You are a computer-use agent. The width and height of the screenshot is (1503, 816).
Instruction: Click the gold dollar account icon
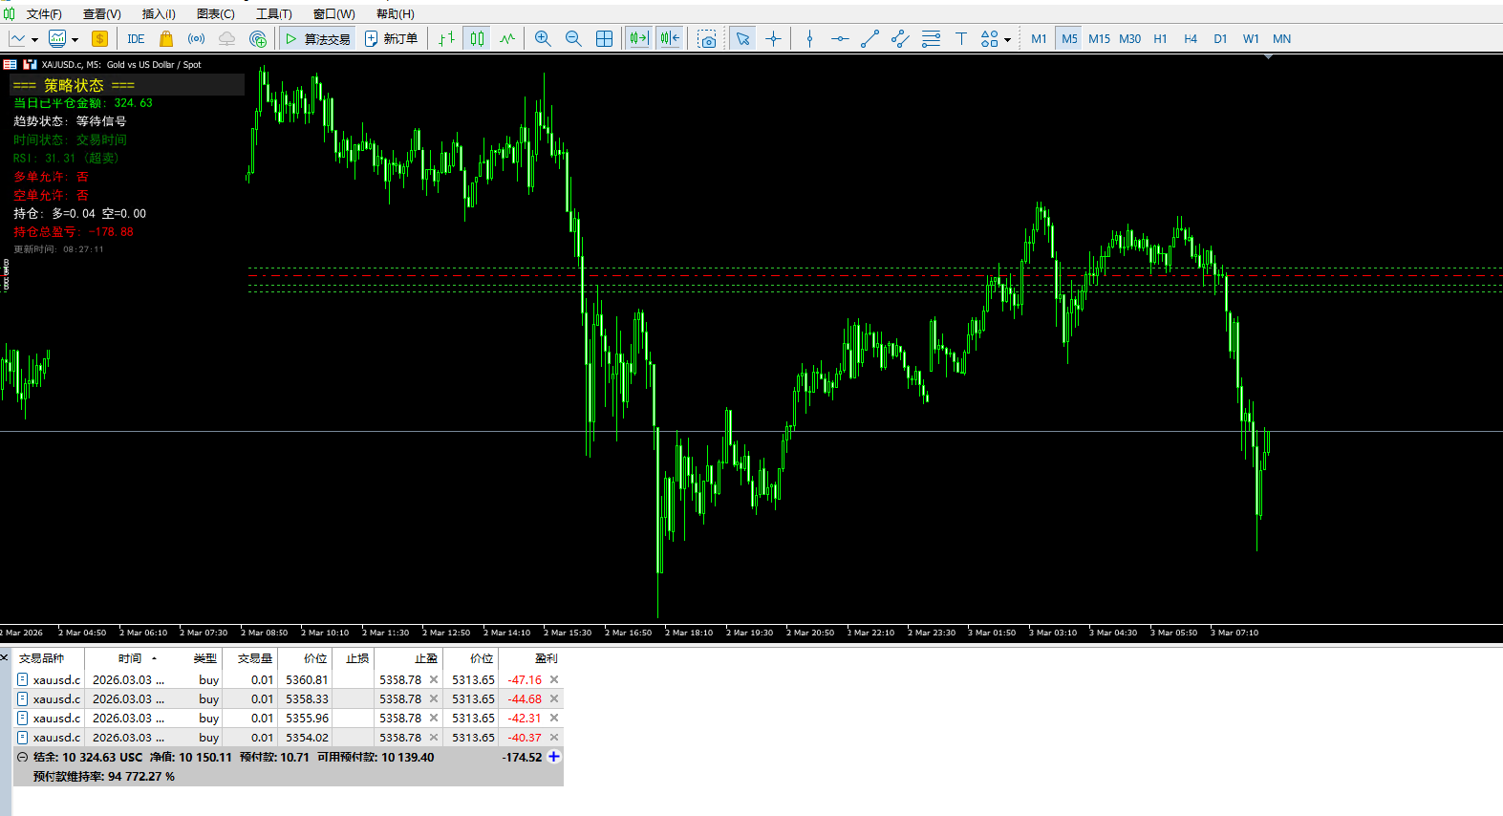(x=99, y=38)
